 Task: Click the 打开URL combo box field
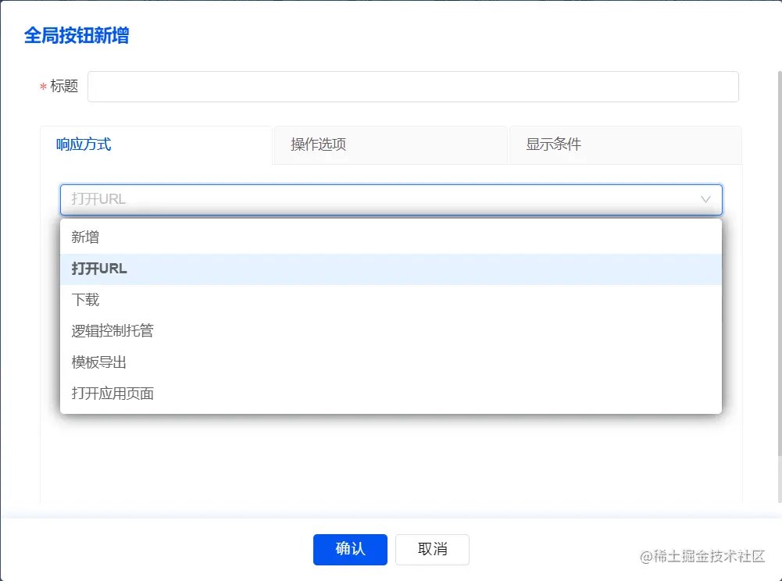[x=391, y=199]
